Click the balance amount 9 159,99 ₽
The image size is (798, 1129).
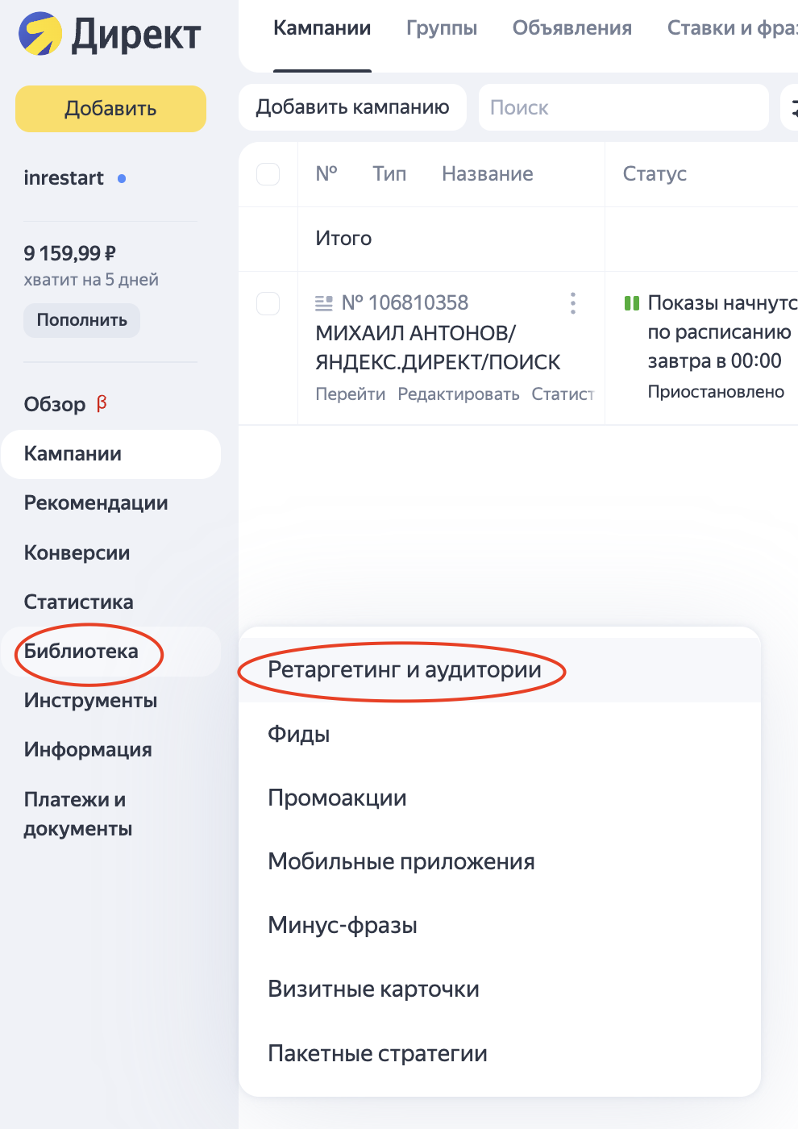click(x=70, y=254)
